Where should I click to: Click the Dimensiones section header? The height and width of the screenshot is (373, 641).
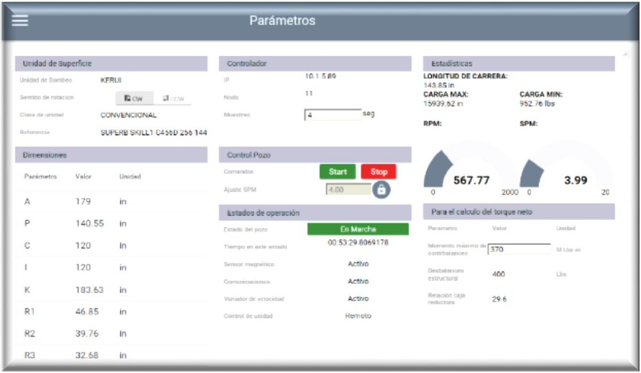point(111,154)
